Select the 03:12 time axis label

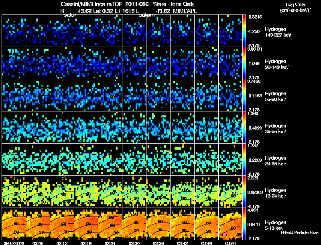[x=62, y=243]
